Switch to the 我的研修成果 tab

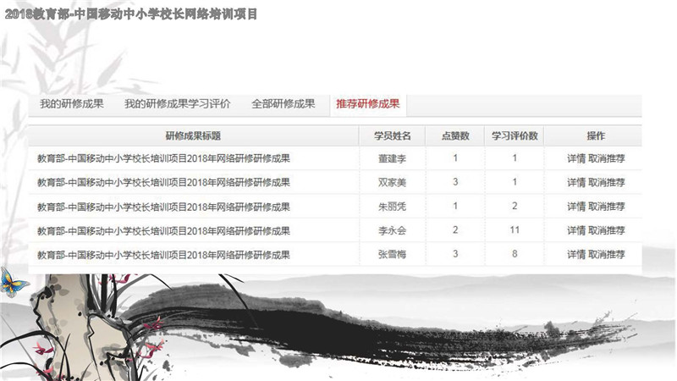point(72,104)
